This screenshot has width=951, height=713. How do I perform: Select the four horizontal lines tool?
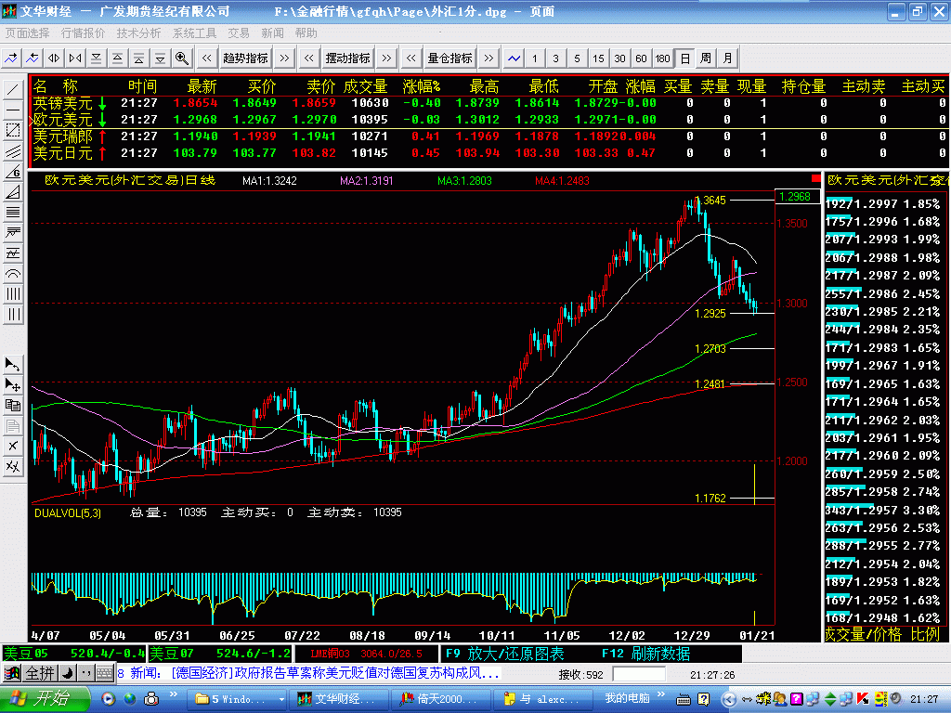point(13,213)
